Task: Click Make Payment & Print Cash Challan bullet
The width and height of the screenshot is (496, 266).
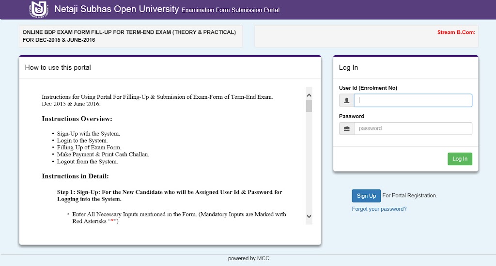Action: point(103,155)
